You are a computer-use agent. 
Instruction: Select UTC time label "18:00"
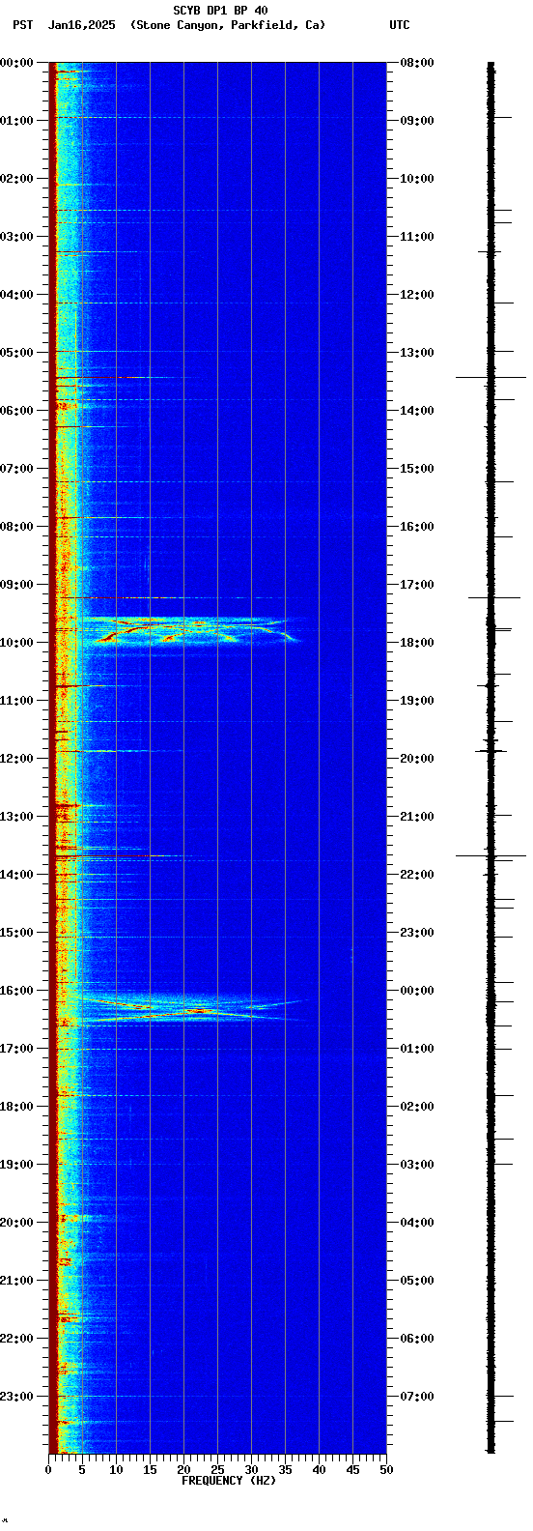pyautogui.click(x=417, y=643)
